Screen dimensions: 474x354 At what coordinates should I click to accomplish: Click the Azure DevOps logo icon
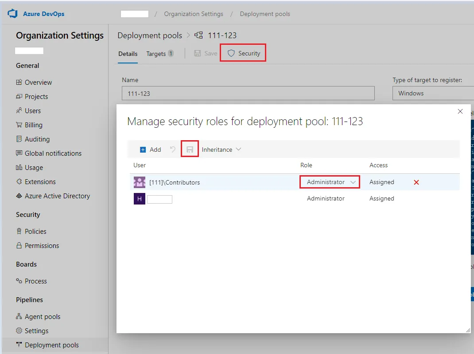(x=12, y=14)
